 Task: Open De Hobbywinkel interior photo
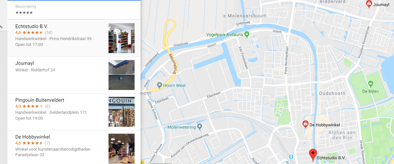point(122,149)
